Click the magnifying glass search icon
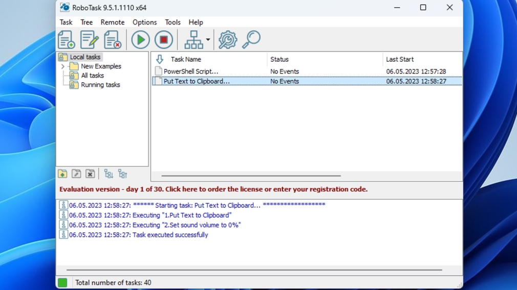 pyautogui.click(x=251, y=40)
